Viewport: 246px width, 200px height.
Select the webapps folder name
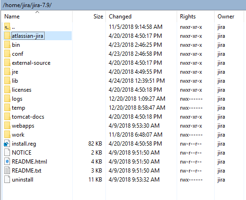[23, 126]
